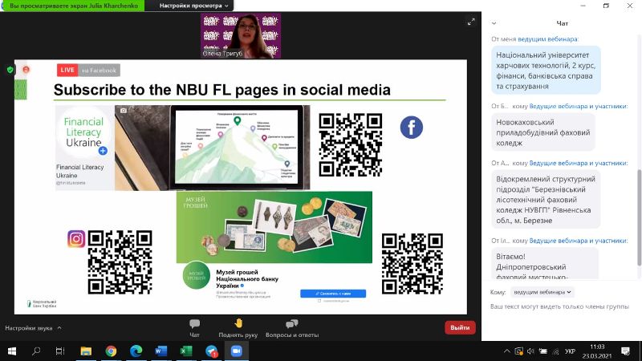Open Вопросы и ответы Q&A panel
This screenshot has height=361, width=642.
(x=292, y=328)
